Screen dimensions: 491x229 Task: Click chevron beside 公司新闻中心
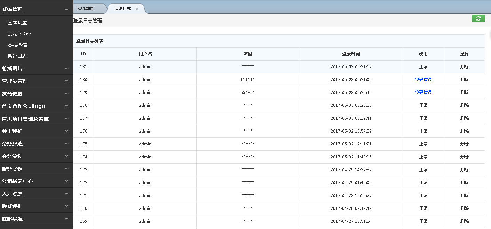click(66, 181)
